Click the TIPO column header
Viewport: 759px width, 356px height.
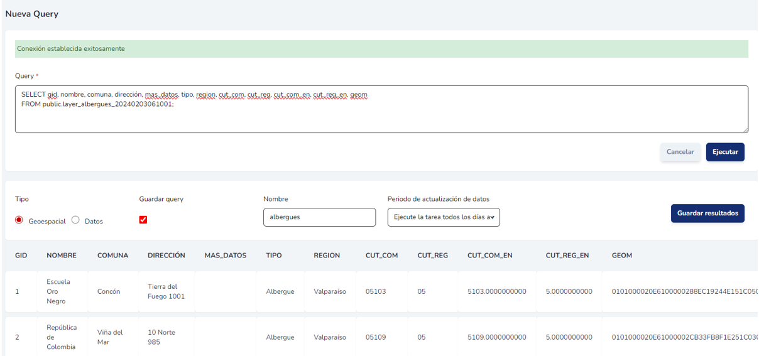(273, 256)
